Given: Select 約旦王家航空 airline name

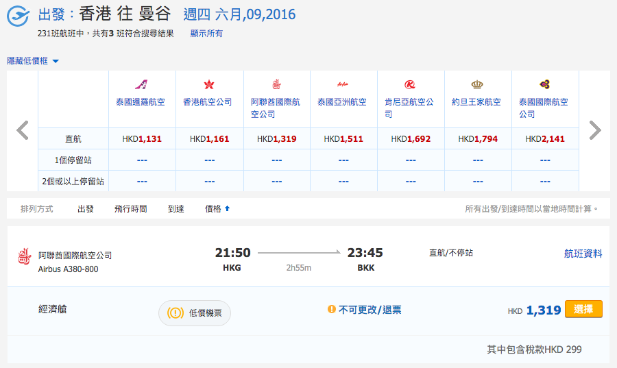Looking at the screenshot, I should click(x=476, y=102).
